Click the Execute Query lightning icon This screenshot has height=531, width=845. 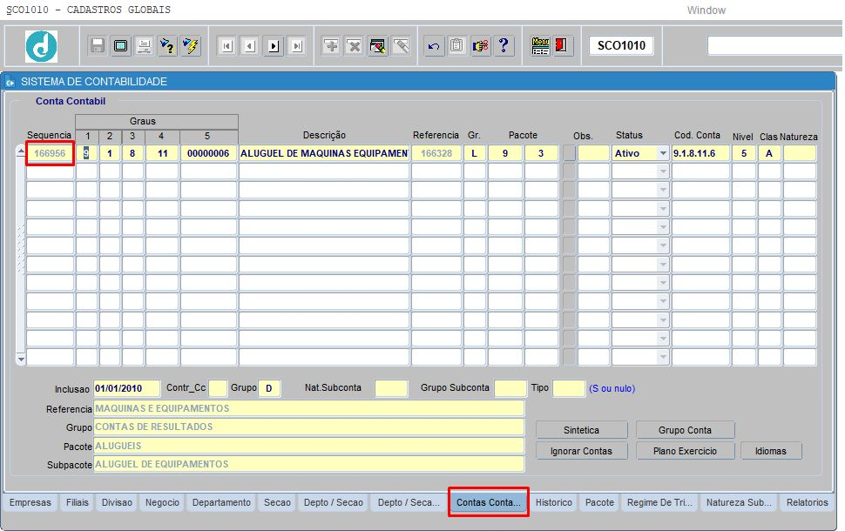(190, 46)
